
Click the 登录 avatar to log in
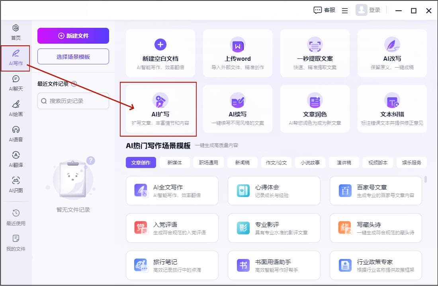pos(362,10)
